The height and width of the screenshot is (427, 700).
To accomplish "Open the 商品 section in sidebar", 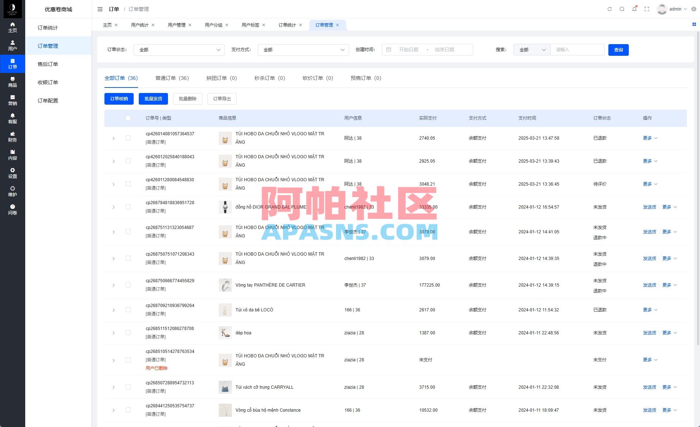I will tap(12, 82).
